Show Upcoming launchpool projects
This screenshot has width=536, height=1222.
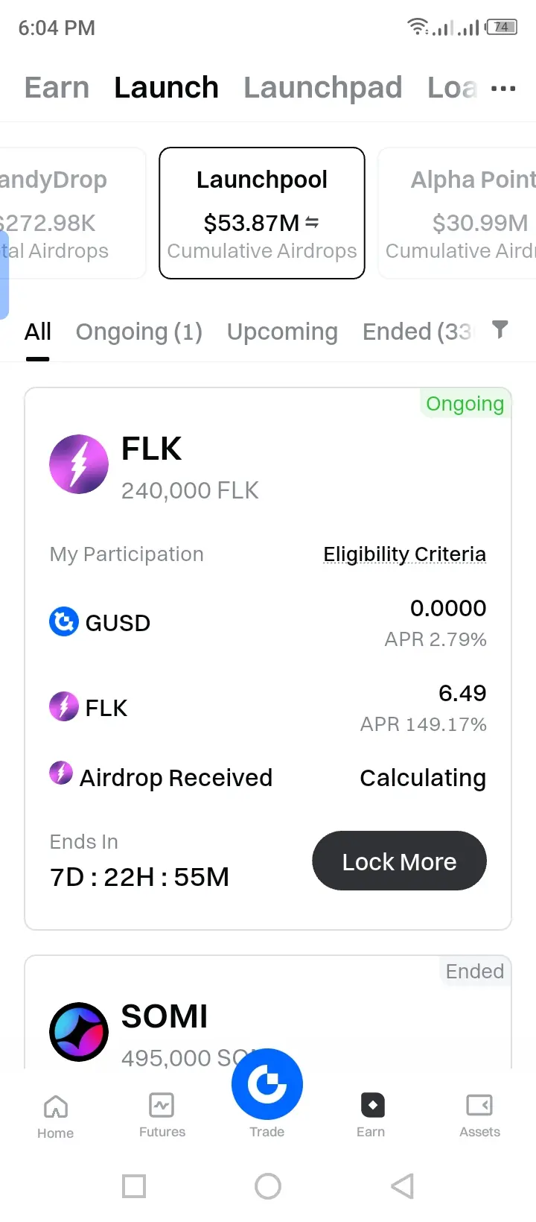click(x=282, y=332)
